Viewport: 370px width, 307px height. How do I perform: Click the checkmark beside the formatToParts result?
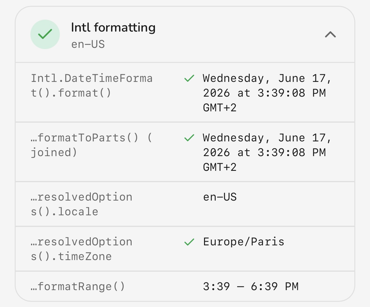[x=189, y=138]
